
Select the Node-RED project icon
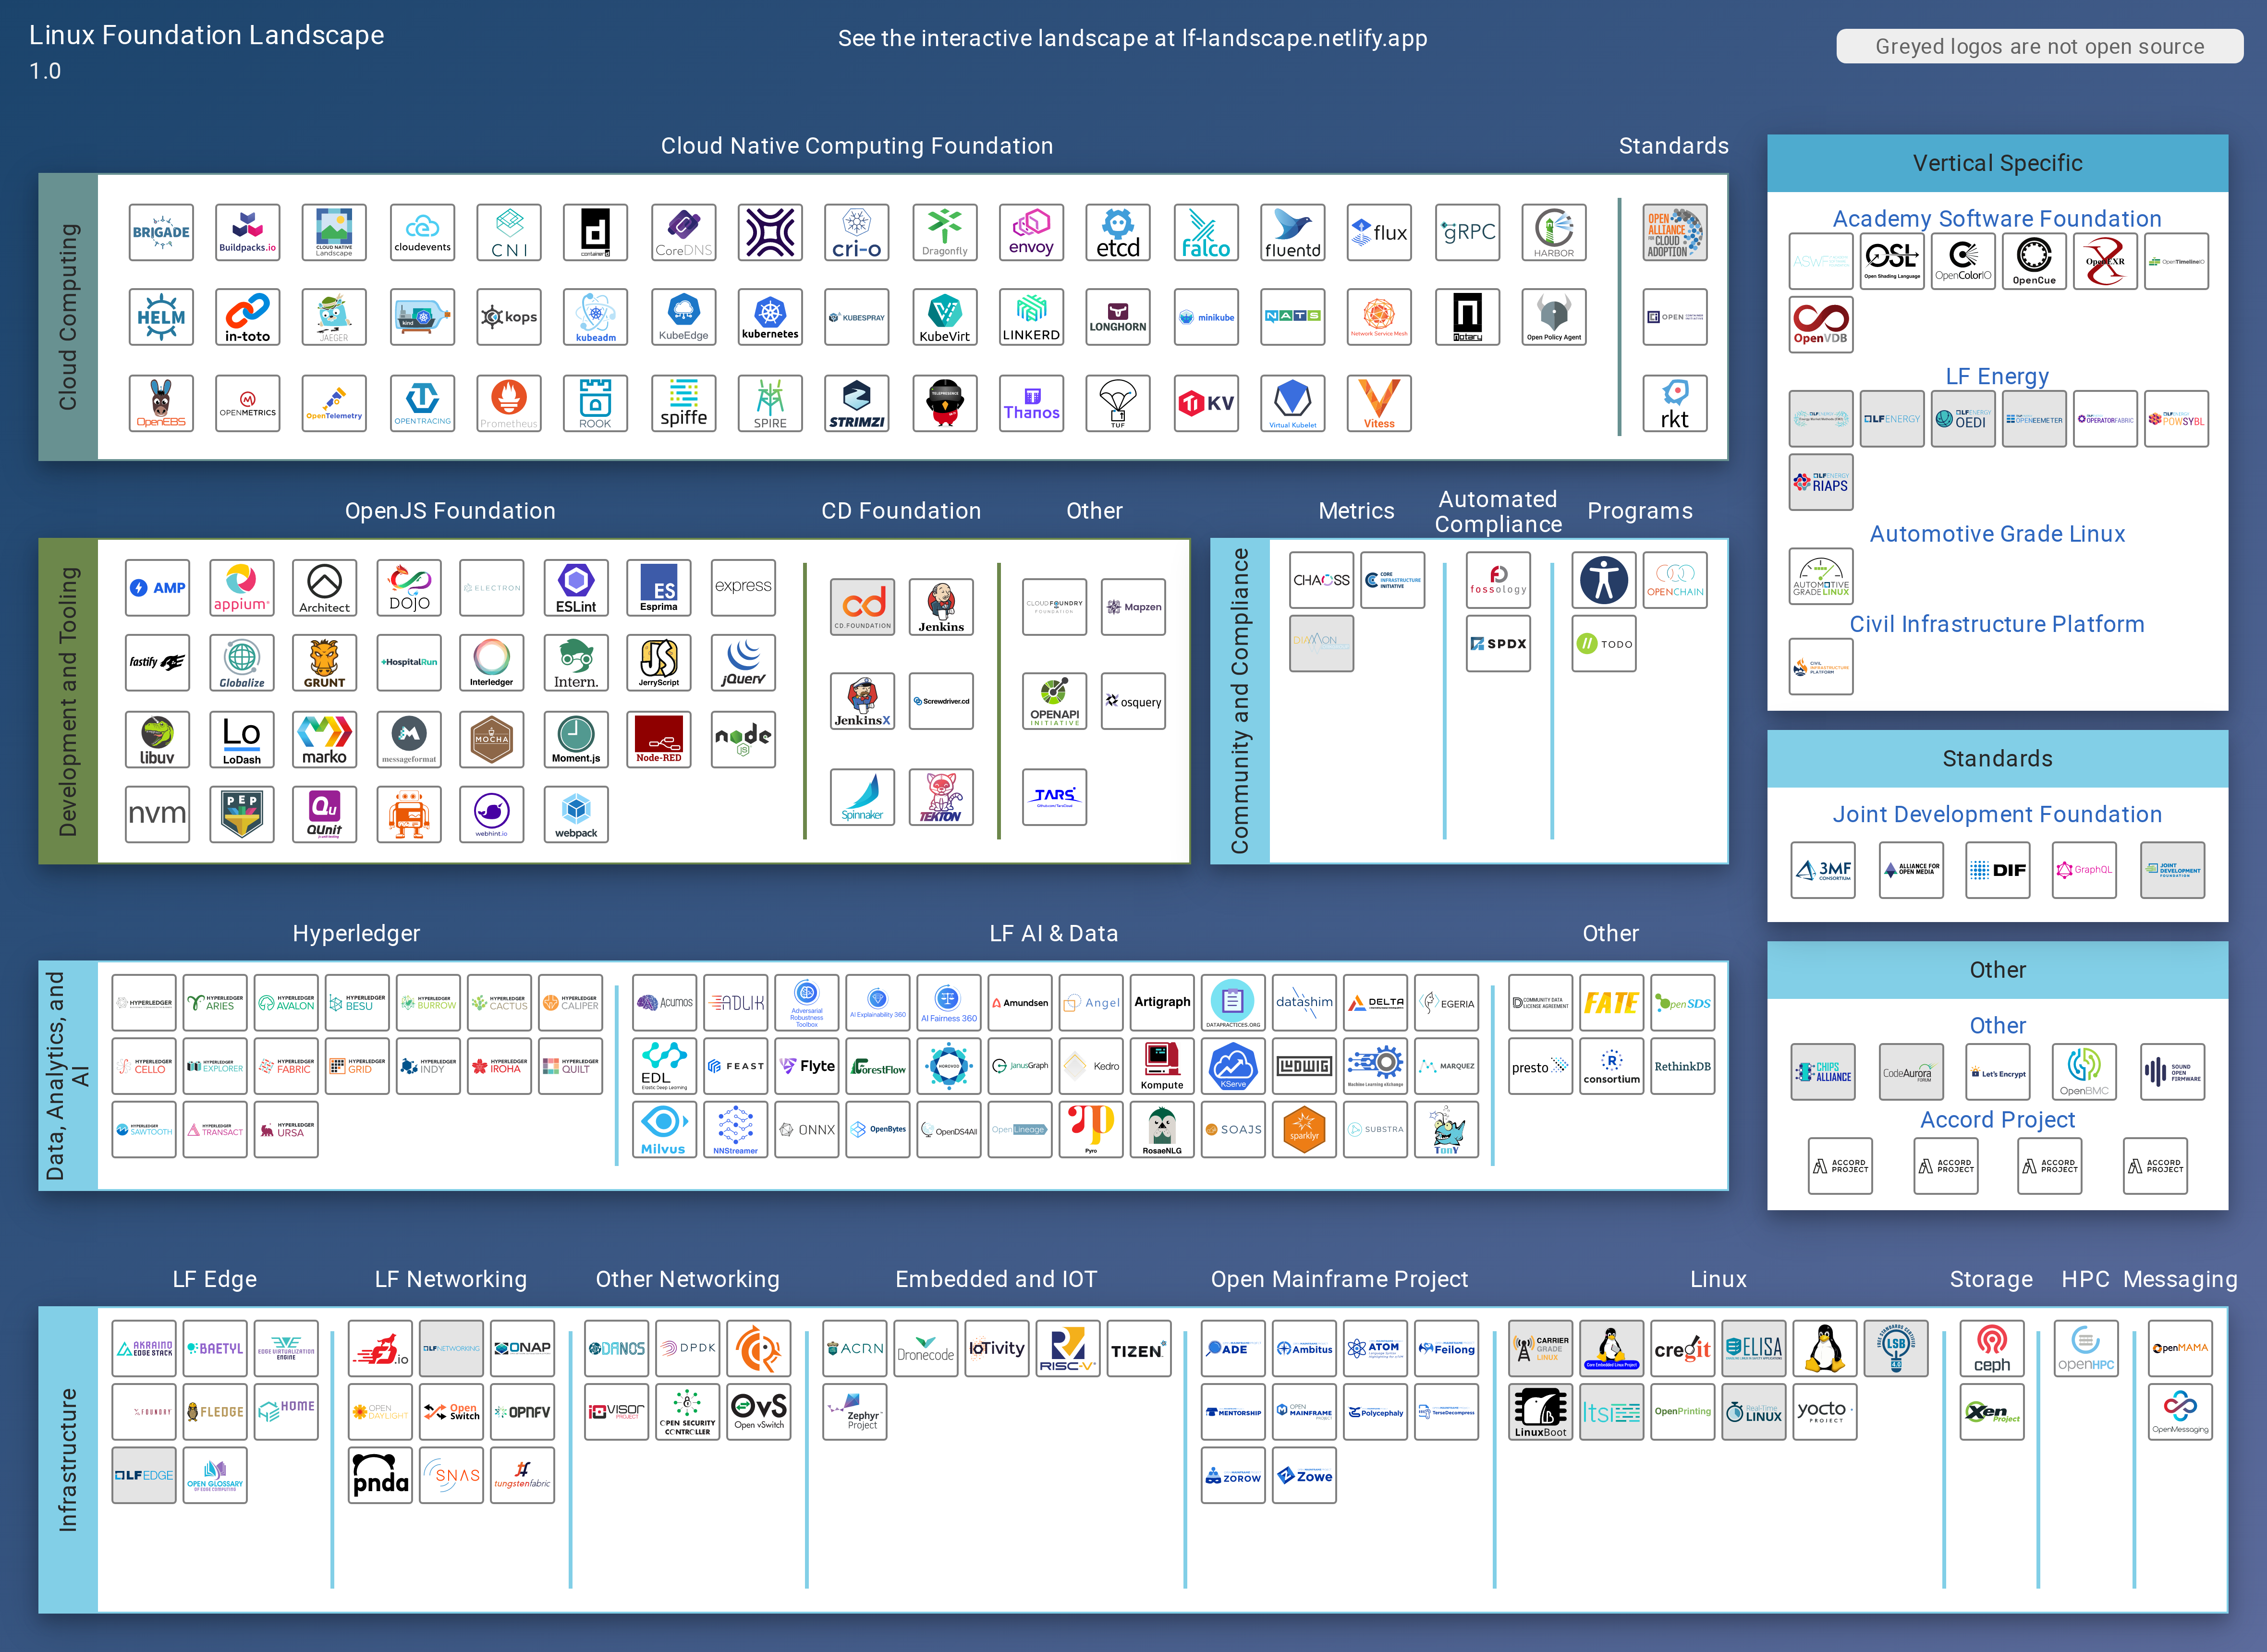coord(659,739)
